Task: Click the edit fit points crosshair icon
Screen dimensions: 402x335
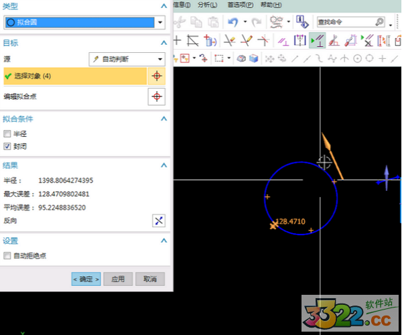Action: pyautogui.click(x=156, y=97)
